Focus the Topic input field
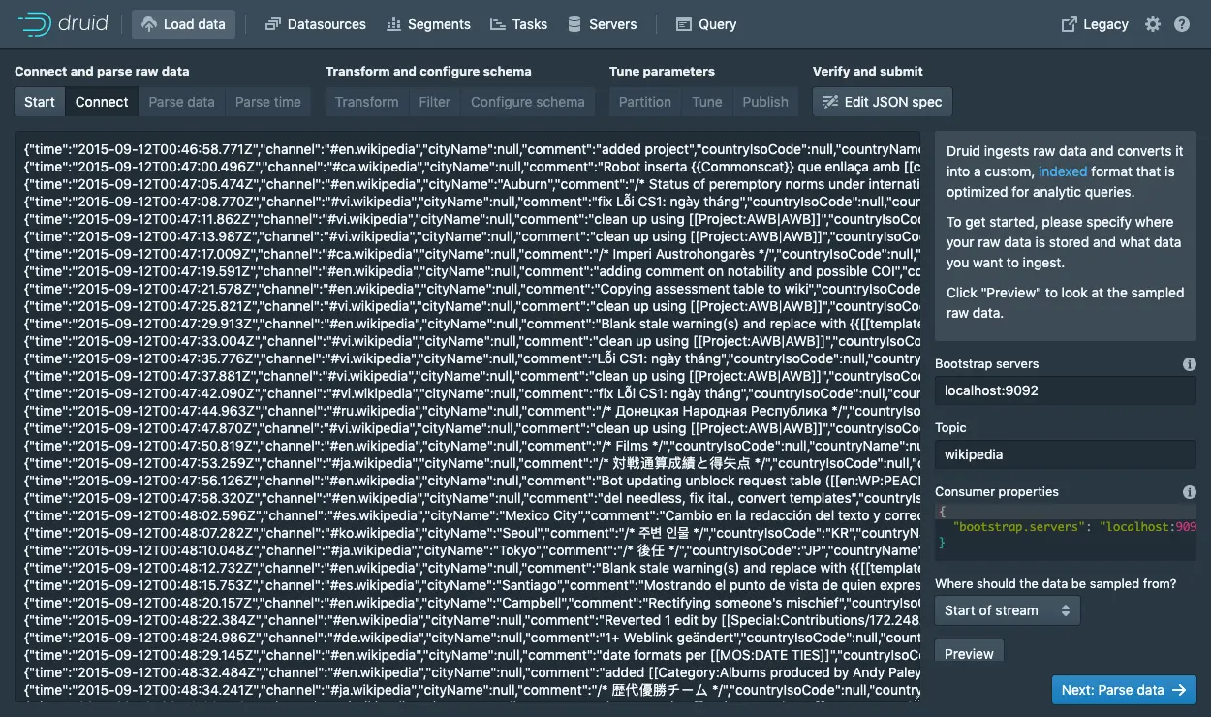Viewport: 1211px width, 717px height. [1066, 454]
